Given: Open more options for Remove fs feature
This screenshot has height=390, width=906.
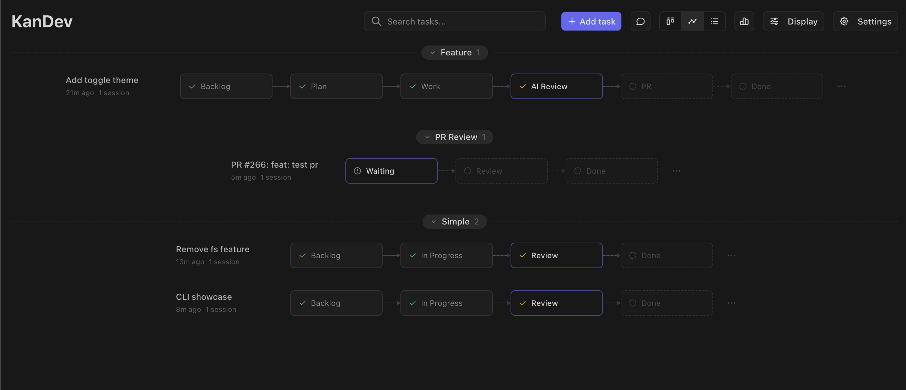Looking at the screenshot, I should (x=732, y=255).
